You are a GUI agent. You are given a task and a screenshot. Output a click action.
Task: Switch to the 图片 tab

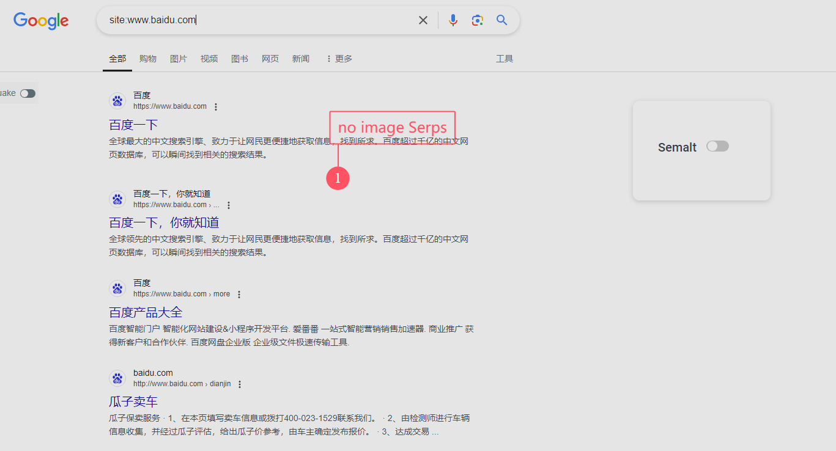(179, 59)
